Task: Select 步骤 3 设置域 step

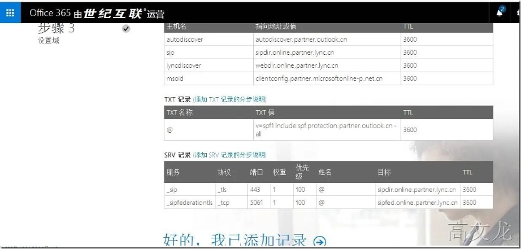Action: click(x=56, y=33)
